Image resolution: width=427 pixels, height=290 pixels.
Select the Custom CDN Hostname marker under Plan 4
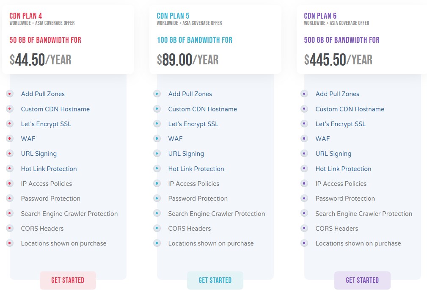tap(11, 109)
